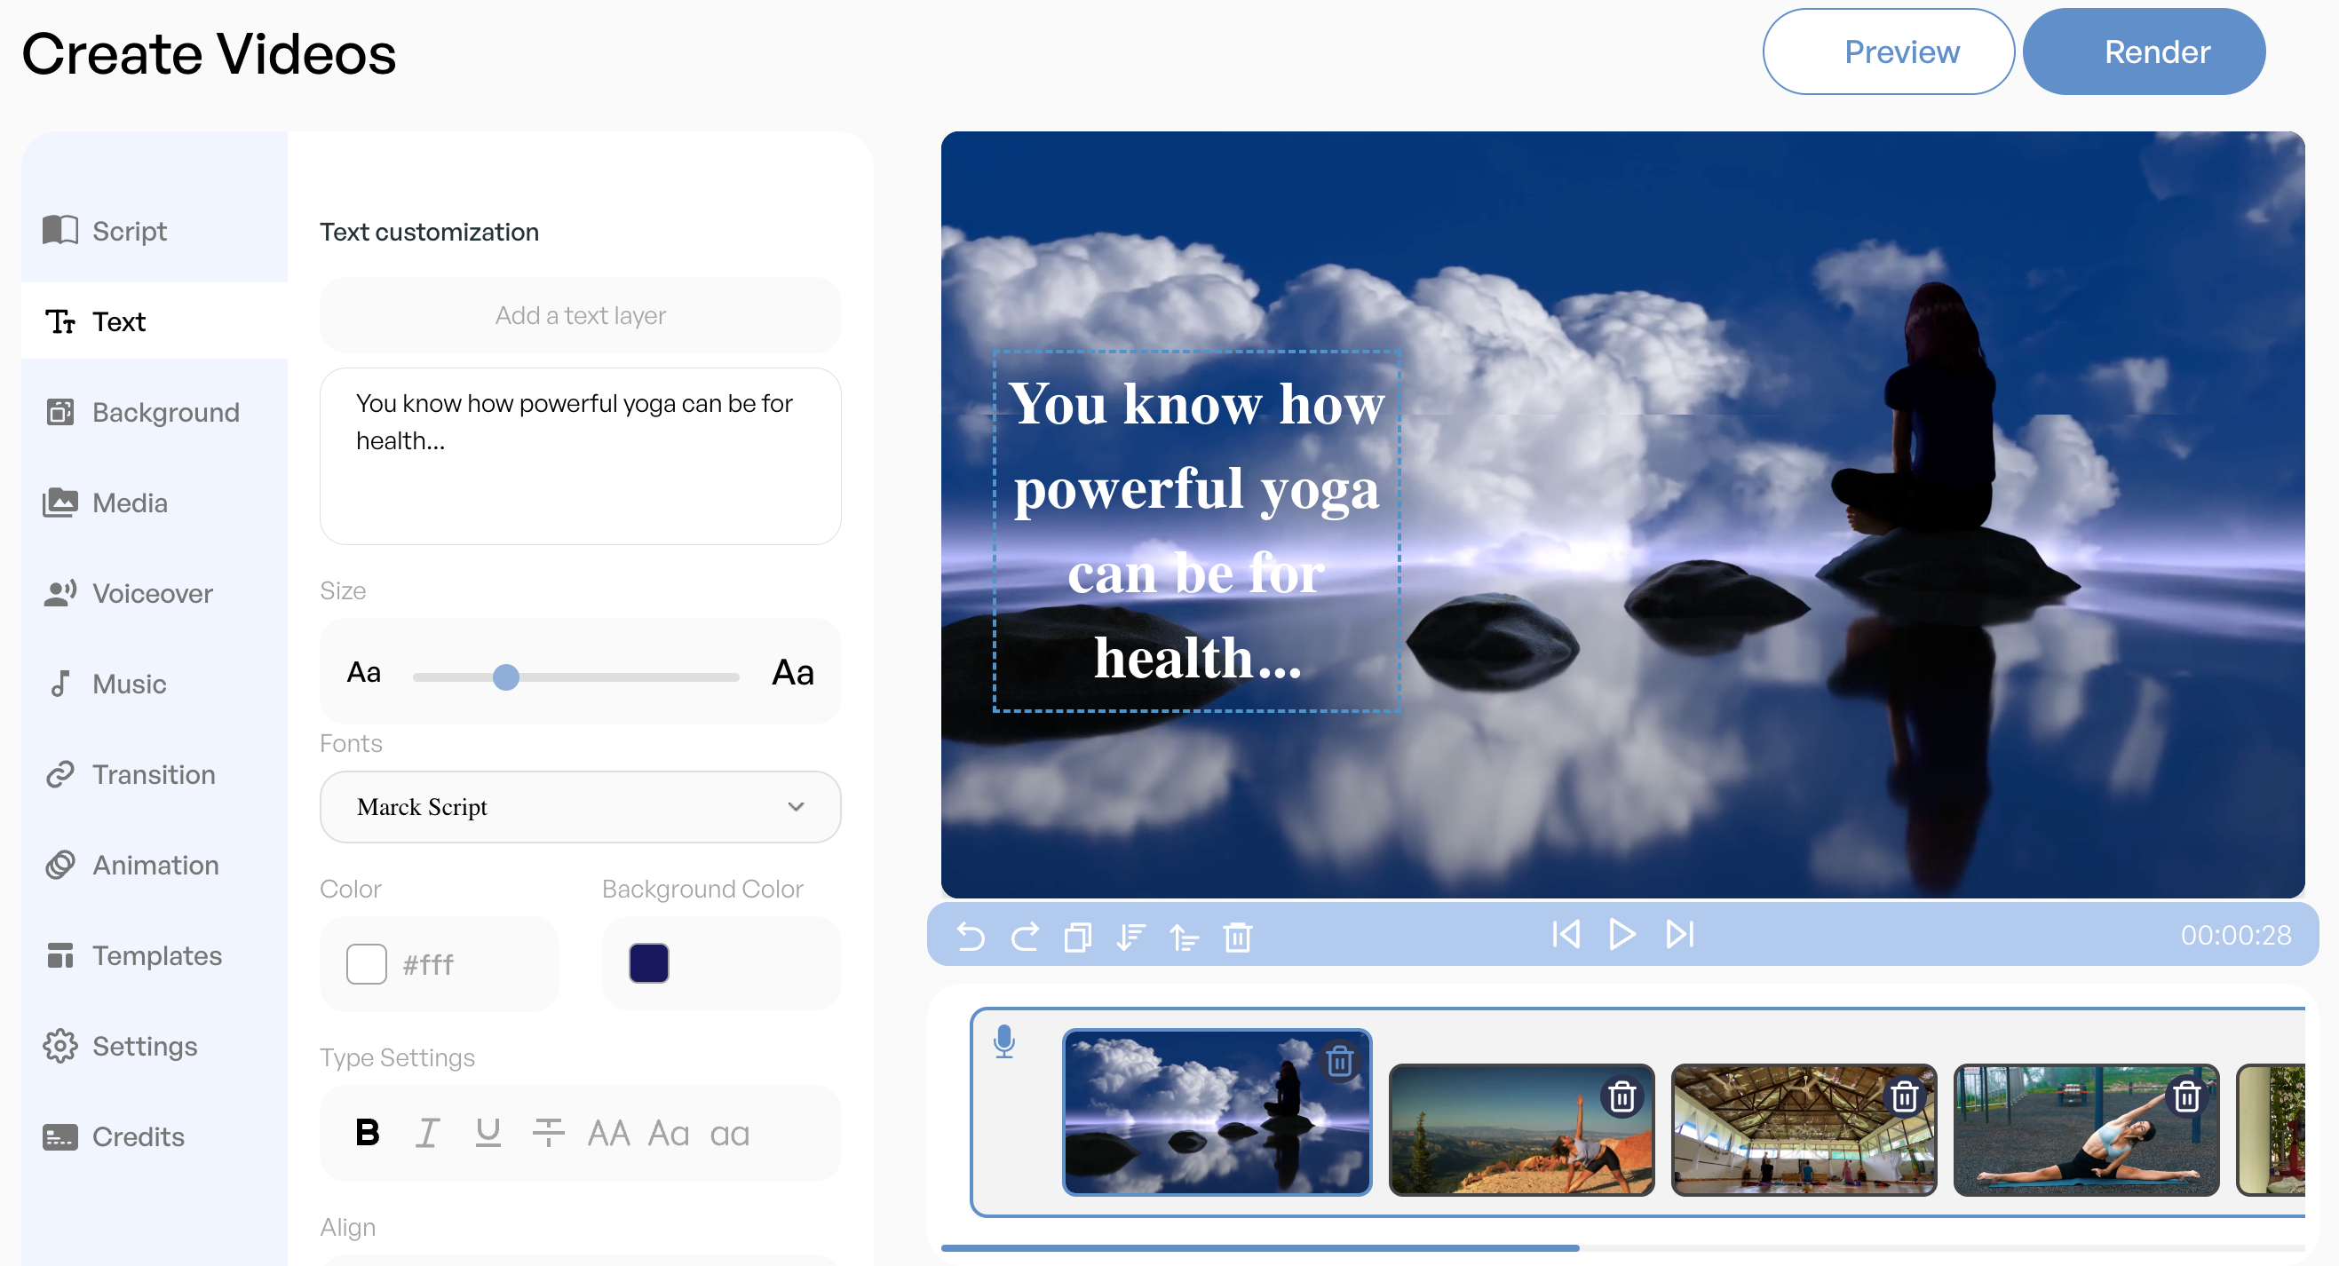The width and height of the screenshot is (2339, 1266).
Task: Click the 00:00:28 duration text
Action: pyautogui.click(x=2235, y=935)
